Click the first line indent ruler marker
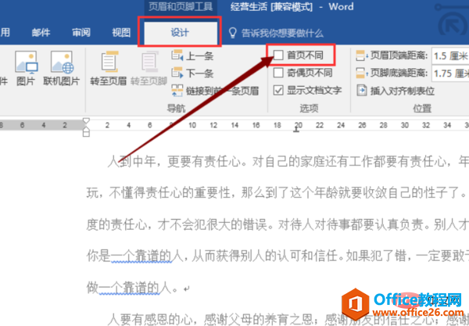Image resolution: width=469 pixels, height=326 pixels. [x=86, y=121]
